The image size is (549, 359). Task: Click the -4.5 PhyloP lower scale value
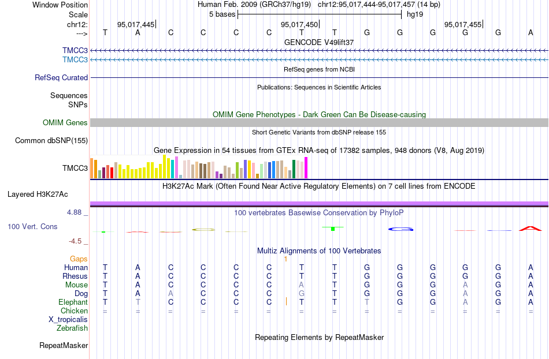tap(75, 241)
